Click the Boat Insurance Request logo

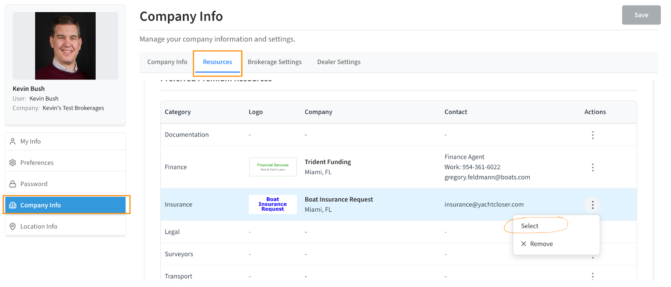(273, 204)
